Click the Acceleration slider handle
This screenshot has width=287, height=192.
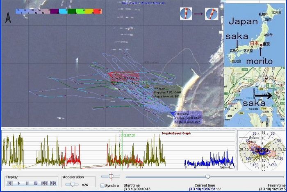click(x=73, y=184)
